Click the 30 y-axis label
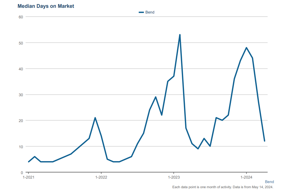294x190 pixels. 21,95
